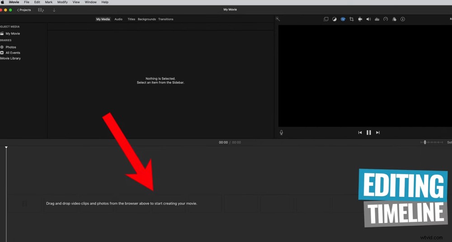Open the stabilization camera icon
452x242 pixels.
tap(360, 19)
